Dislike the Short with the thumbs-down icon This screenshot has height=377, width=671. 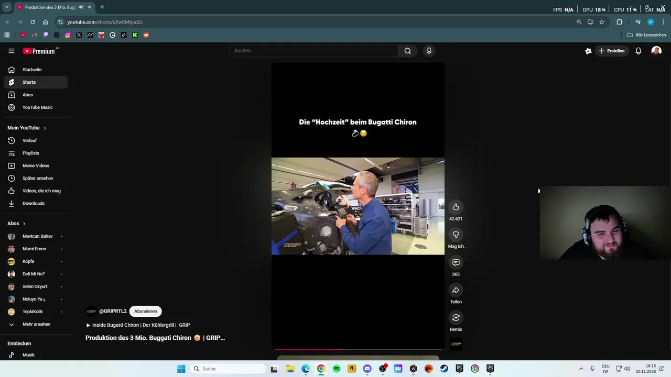coord(456,235)
